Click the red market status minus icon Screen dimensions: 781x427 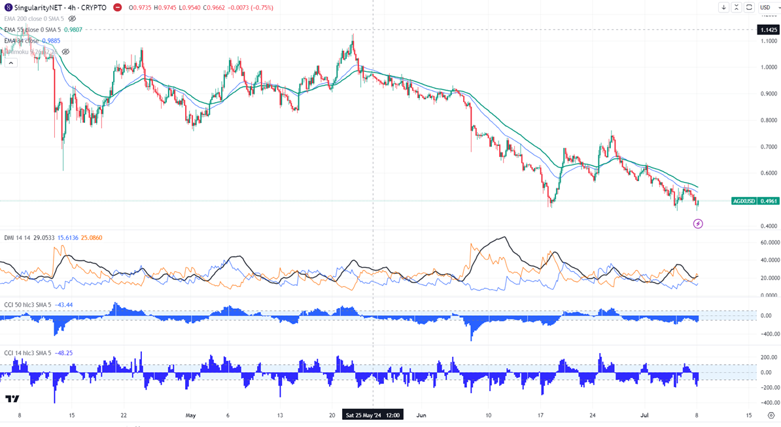point(117,7)
